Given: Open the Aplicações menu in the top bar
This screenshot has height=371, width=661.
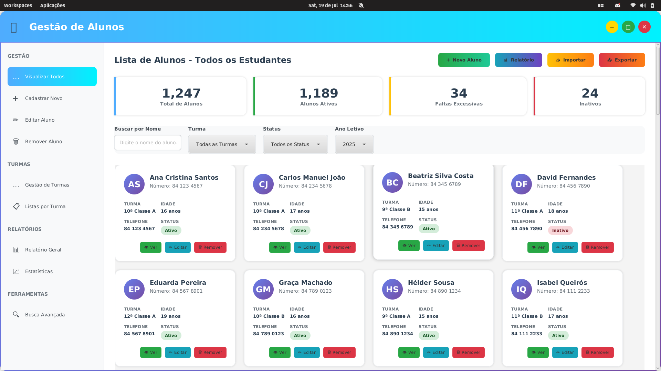Looking at the screenshot, I should 52,5.
